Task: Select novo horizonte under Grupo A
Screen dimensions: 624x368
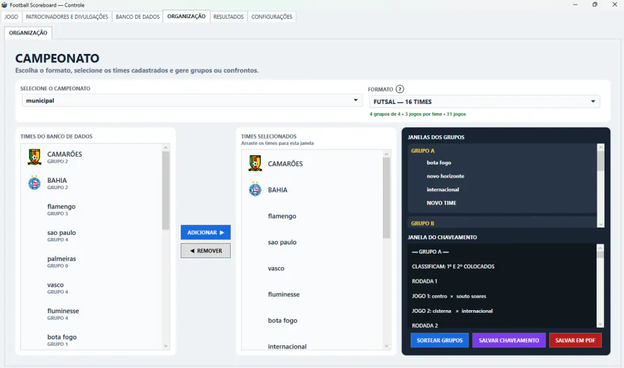Action: 445,176
